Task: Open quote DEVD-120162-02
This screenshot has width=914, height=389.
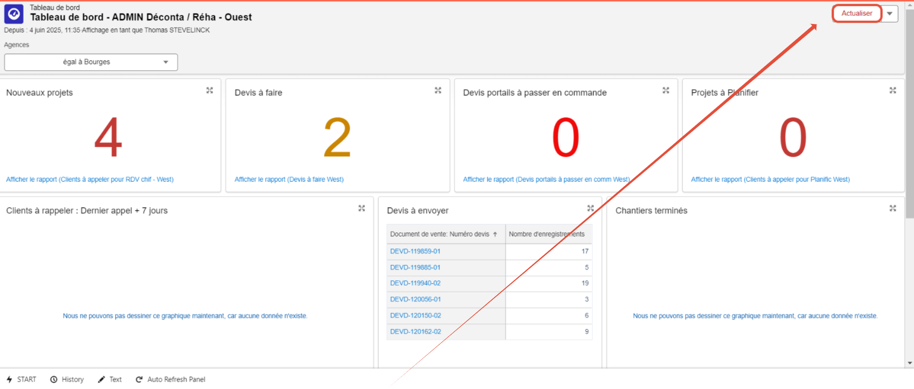Action: tap(415, 332)
